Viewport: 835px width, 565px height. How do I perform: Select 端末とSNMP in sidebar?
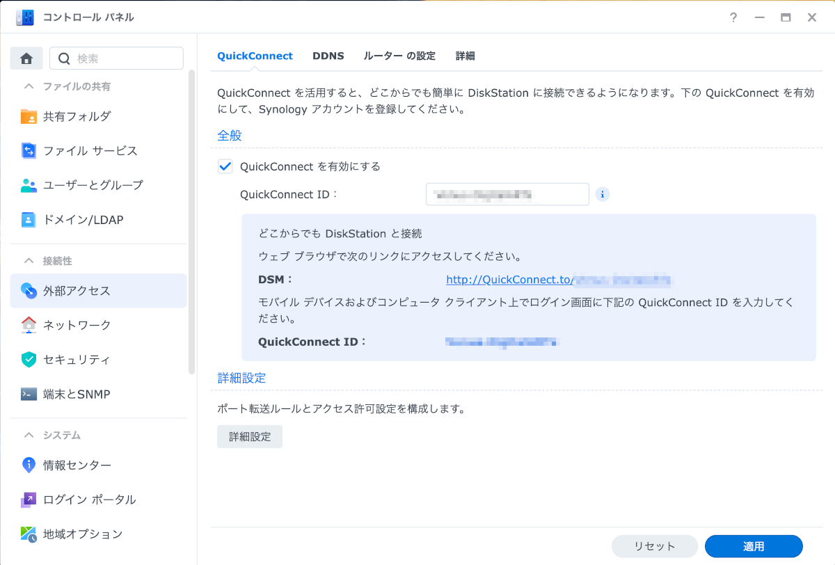pos(98,395)
